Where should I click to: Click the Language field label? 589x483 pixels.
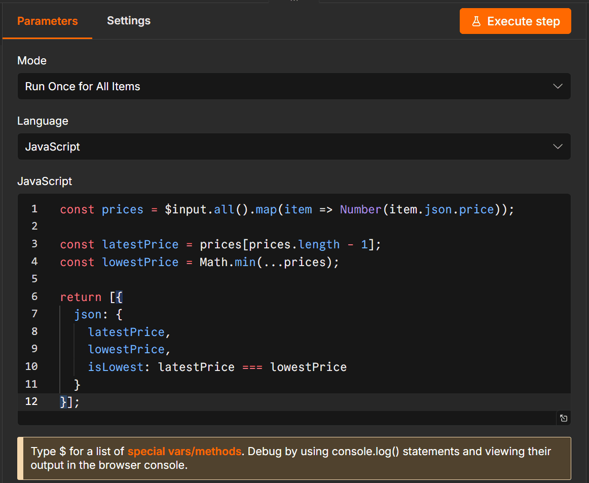43,121
